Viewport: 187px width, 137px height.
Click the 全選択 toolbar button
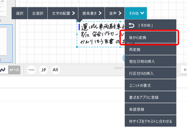click(x=37, y=13)
